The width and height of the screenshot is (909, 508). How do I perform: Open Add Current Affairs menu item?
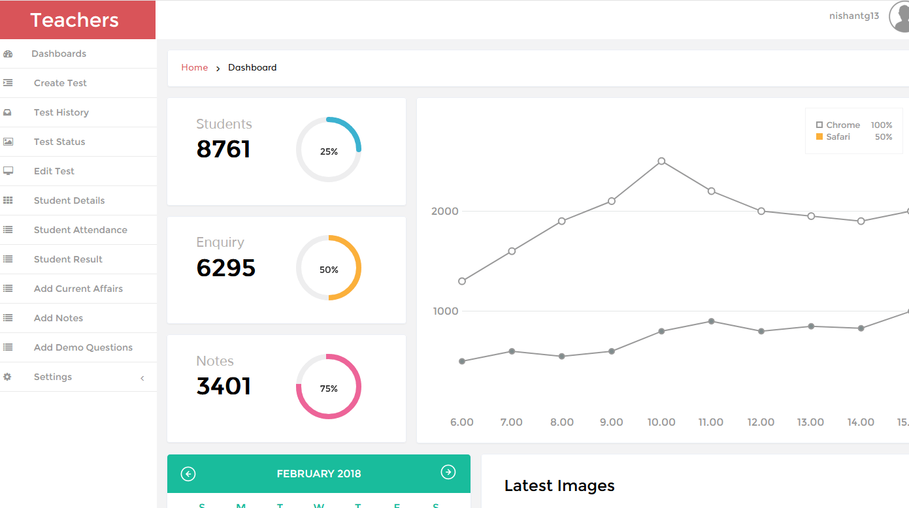[x=78, y=289]
